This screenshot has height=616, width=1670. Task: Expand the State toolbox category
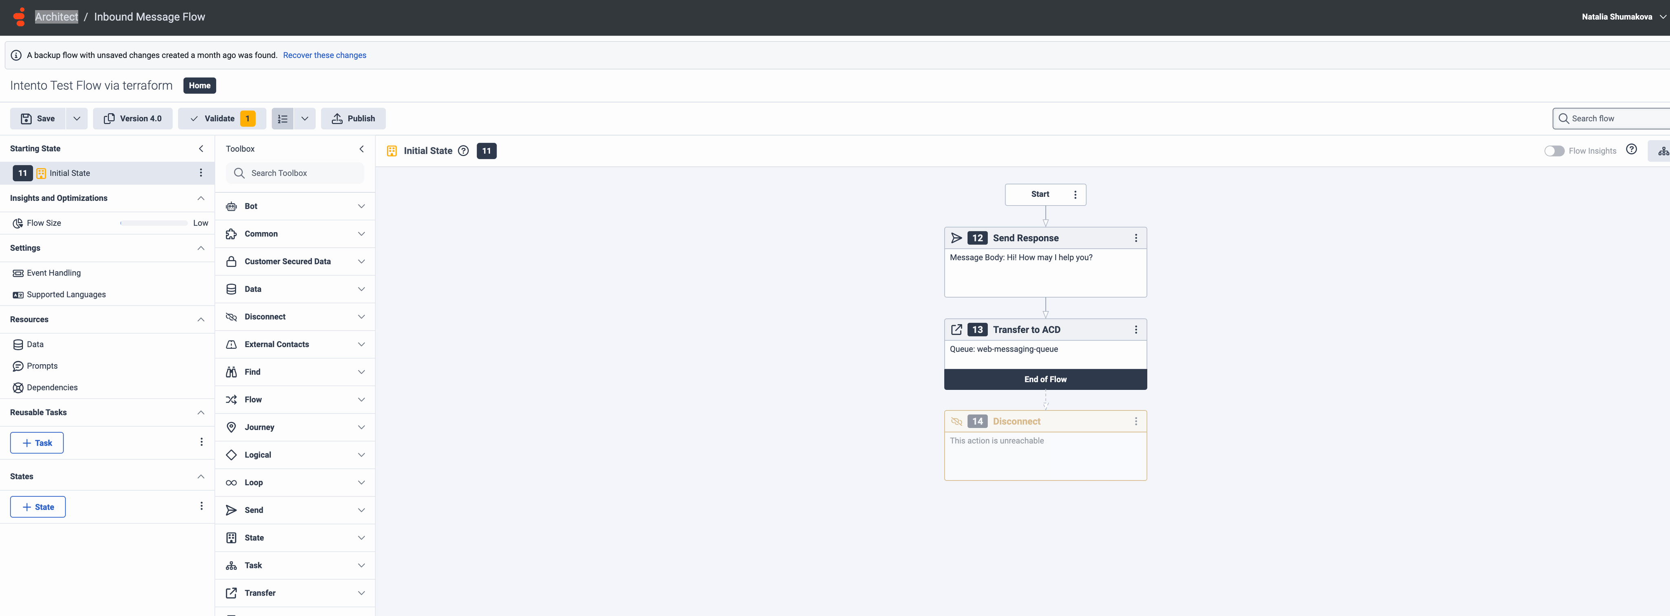coord(295,538)
